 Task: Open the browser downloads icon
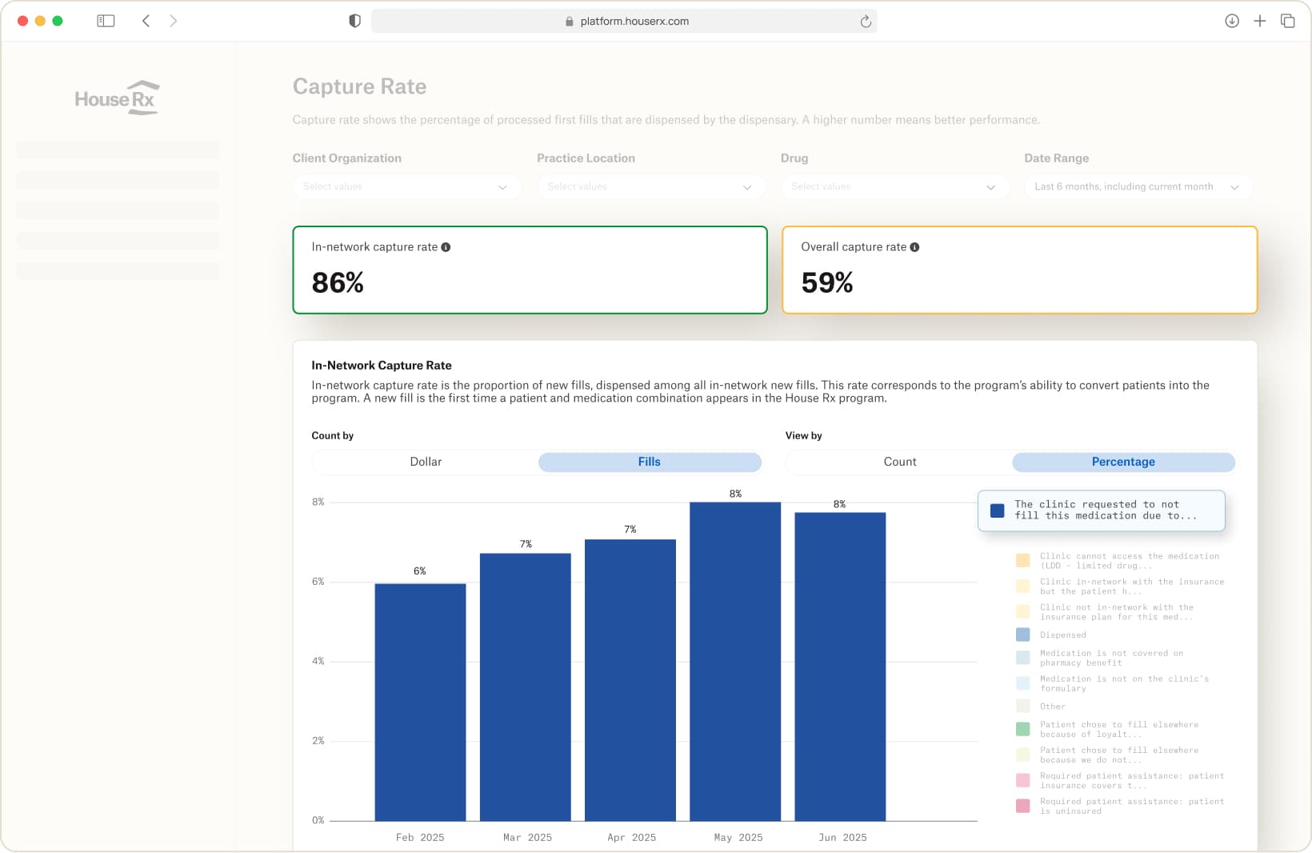[x=1231, y=21]
